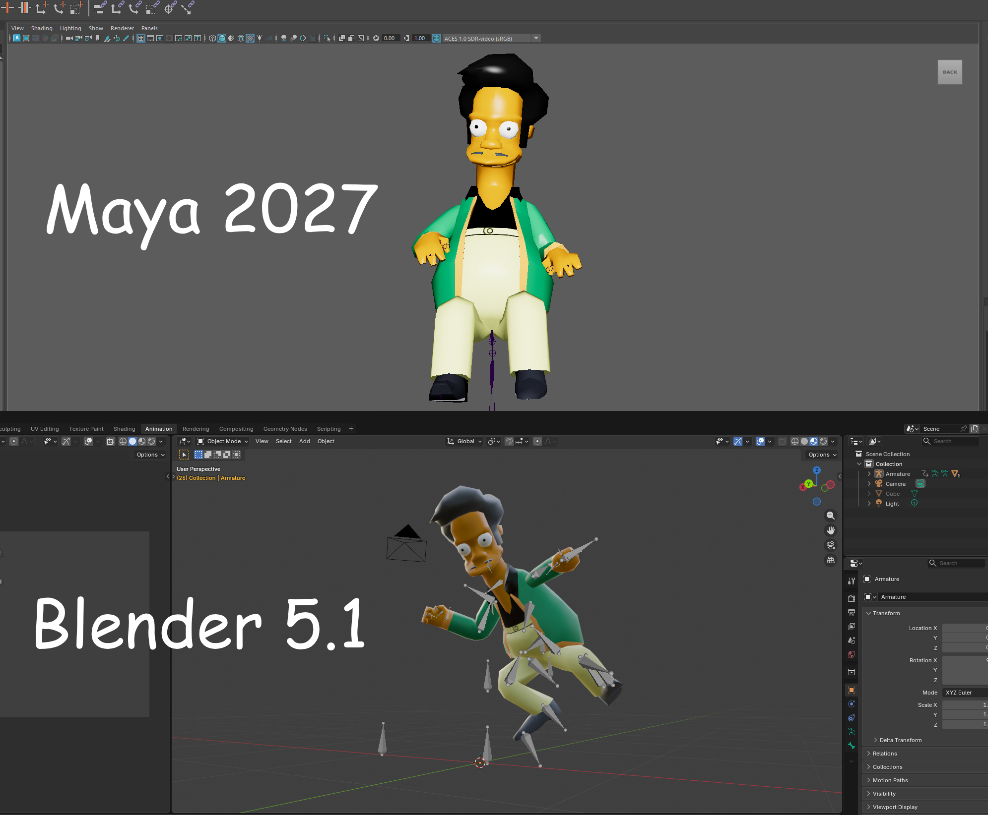Toggle snapping magnet icon in viewport header
Screen dimensions: 988x815
point(509,441)
